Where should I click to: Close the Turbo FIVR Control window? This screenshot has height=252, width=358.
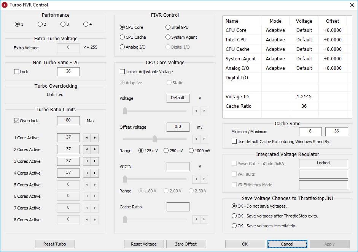coord(352,5)
